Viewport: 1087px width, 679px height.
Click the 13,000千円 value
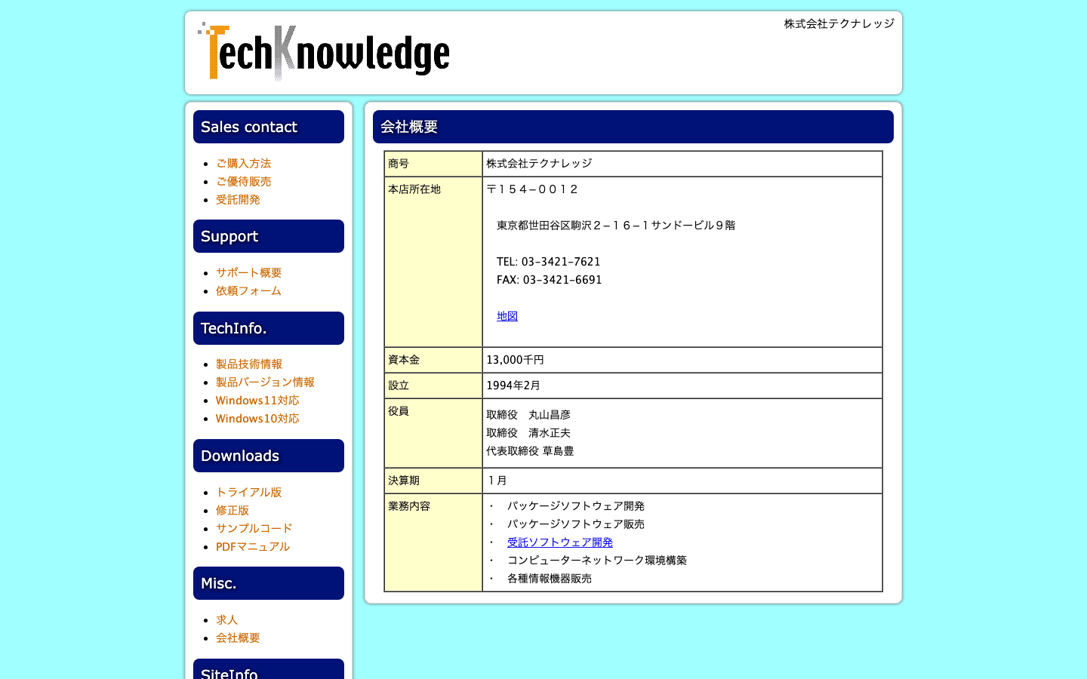click(515, 360)
